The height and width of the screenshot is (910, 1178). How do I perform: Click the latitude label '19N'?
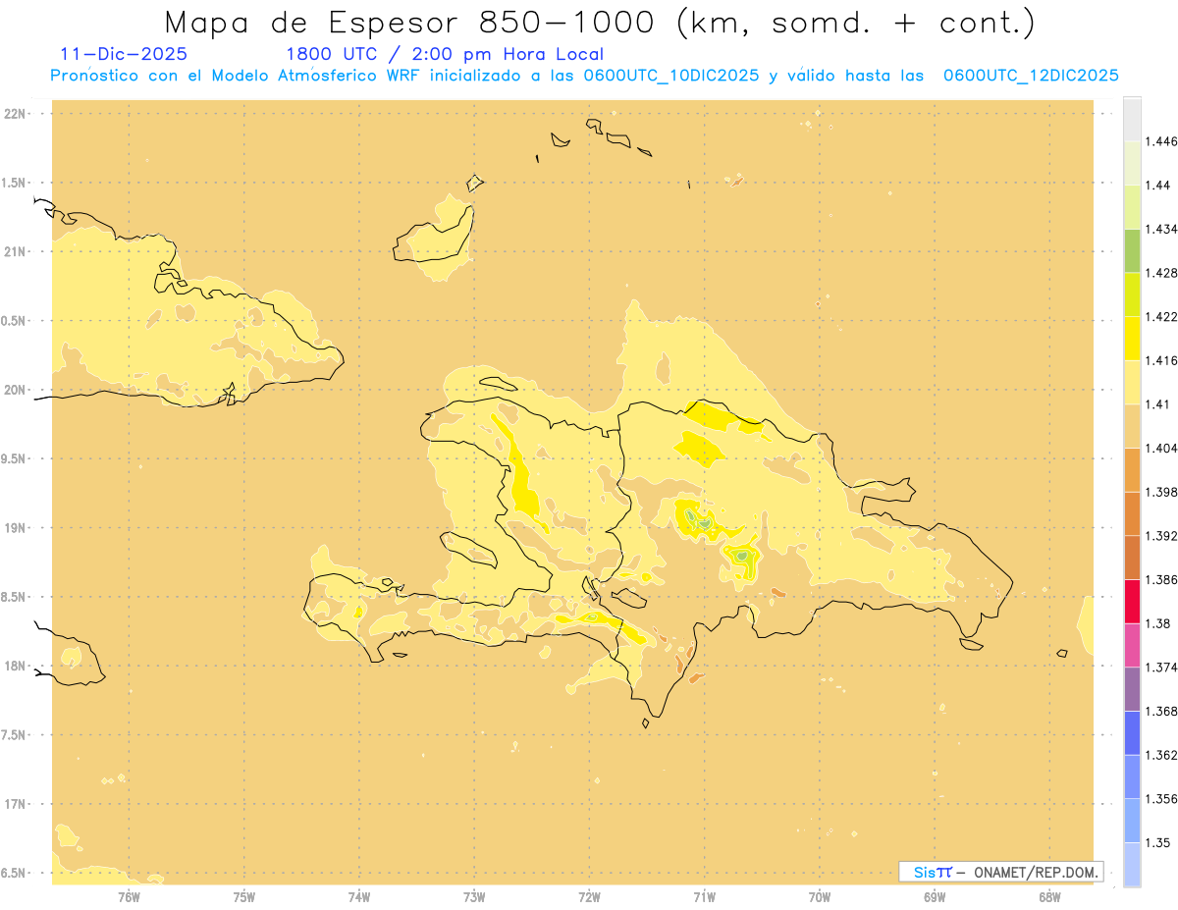click(x=15, y=528)
